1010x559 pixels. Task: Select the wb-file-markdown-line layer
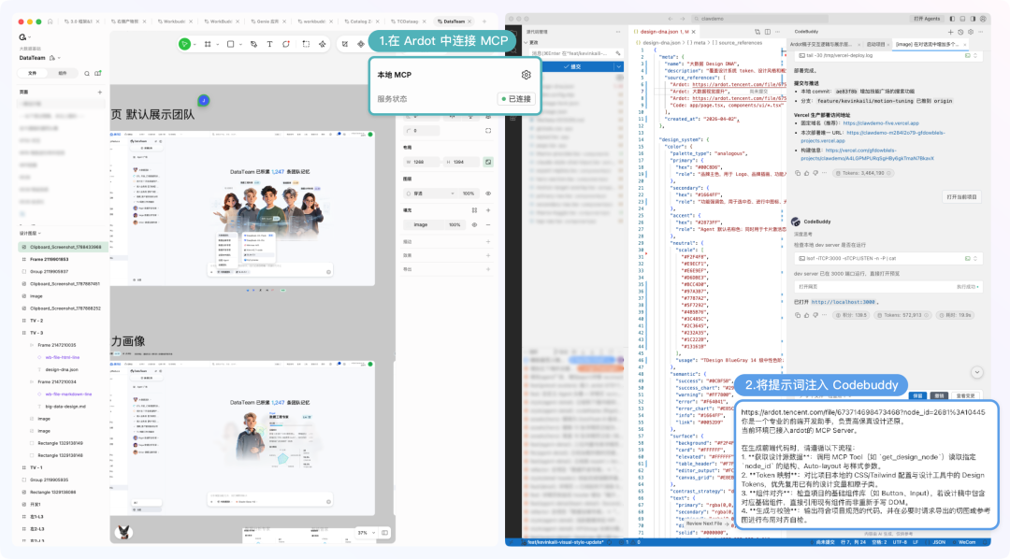coord(68,394)
